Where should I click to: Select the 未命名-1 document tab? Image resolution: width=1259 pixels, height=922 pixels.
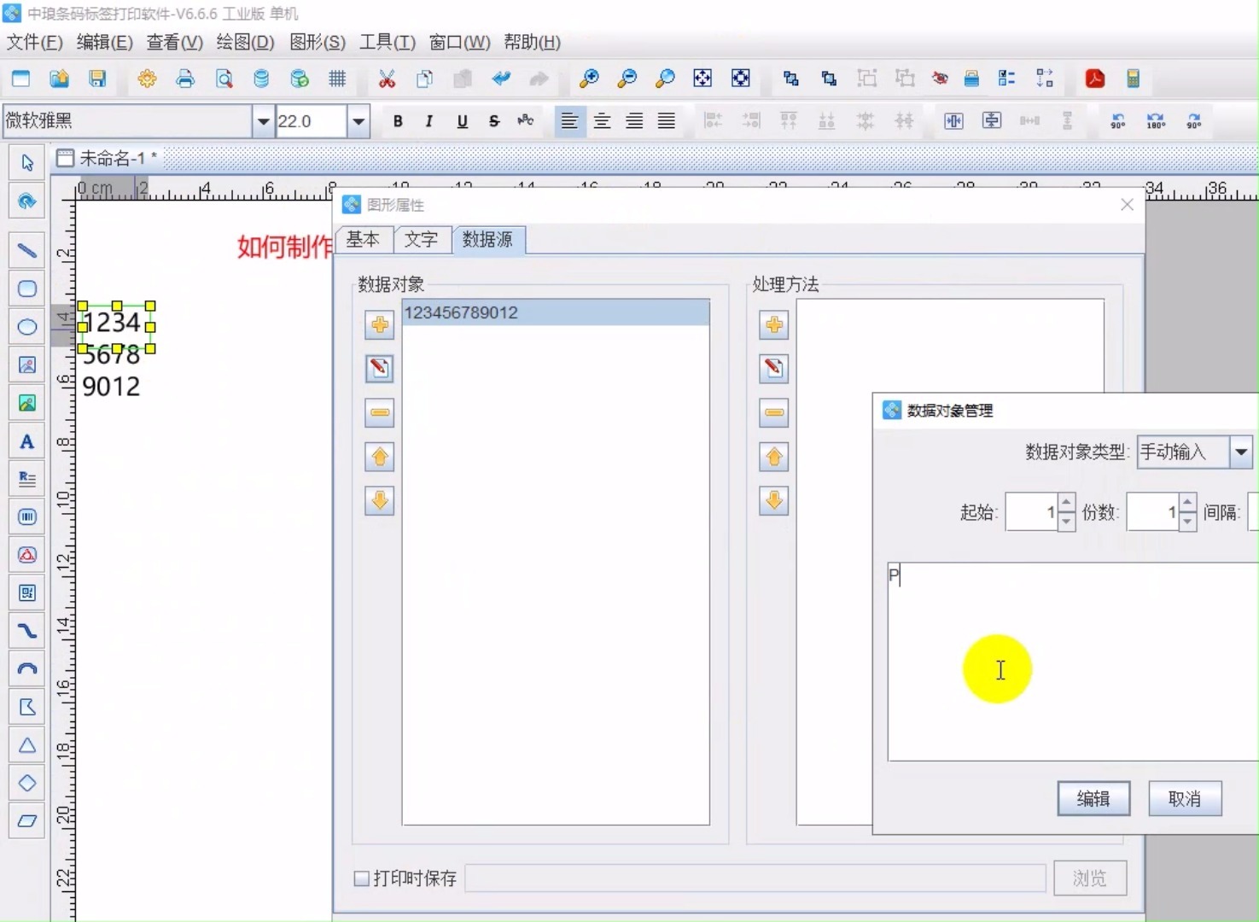click(x=107, y=158)
